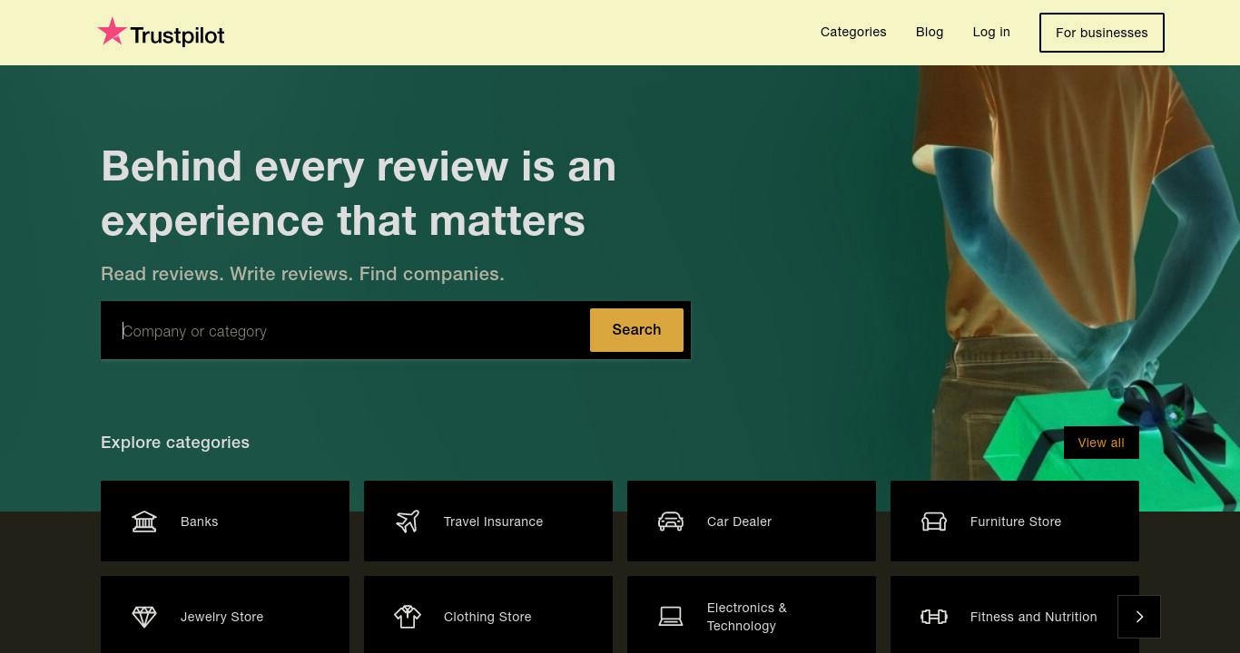
Task: Click the Banks building icon
Action: click(x=144, y=521)
